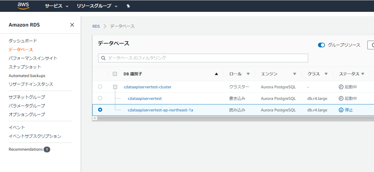Click Aurora PostgreSQL cell in cluster row
This screenshot has height=172, width=374.
tap(278, 87)
